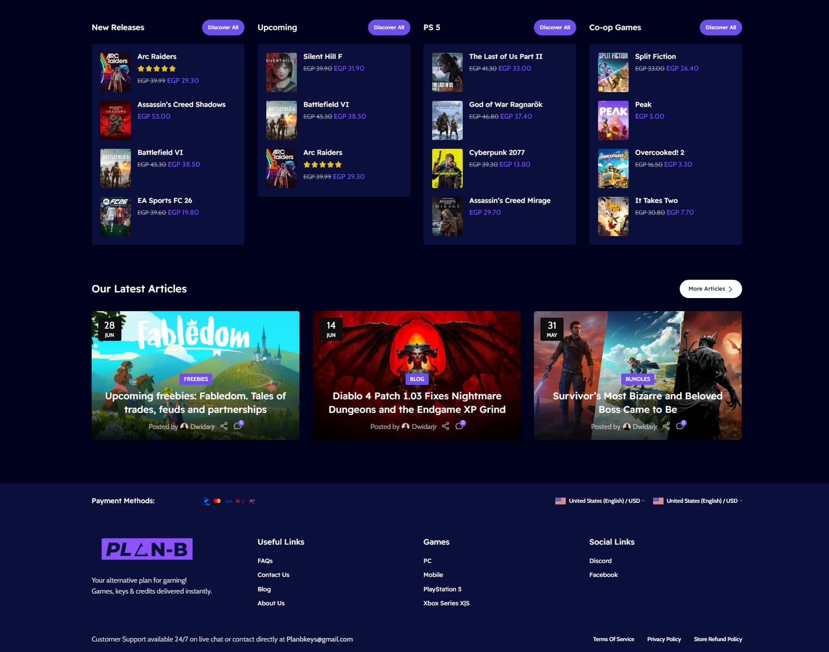Open the Store Refund Policy link
This screenshot has height=652, width=829.
[718, 639]
